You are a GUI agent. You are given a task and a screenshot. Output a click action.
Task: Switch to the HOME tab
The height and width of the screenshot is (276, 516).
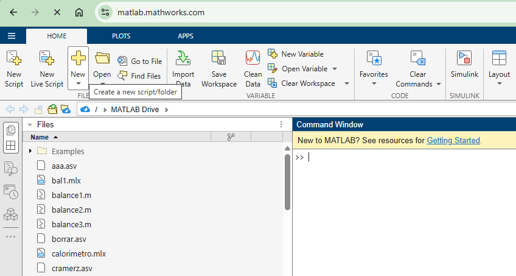pyautogui.click(x=57, y=36)
